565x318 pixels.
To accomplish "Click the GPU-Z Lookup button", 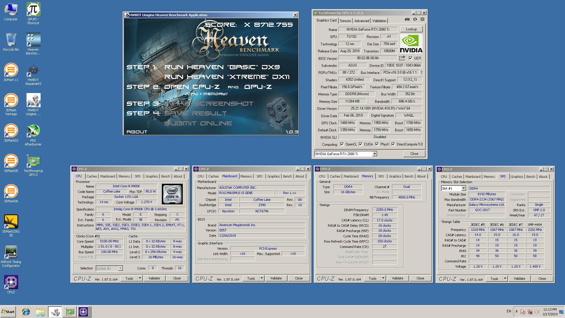I will tap(411, 29).
